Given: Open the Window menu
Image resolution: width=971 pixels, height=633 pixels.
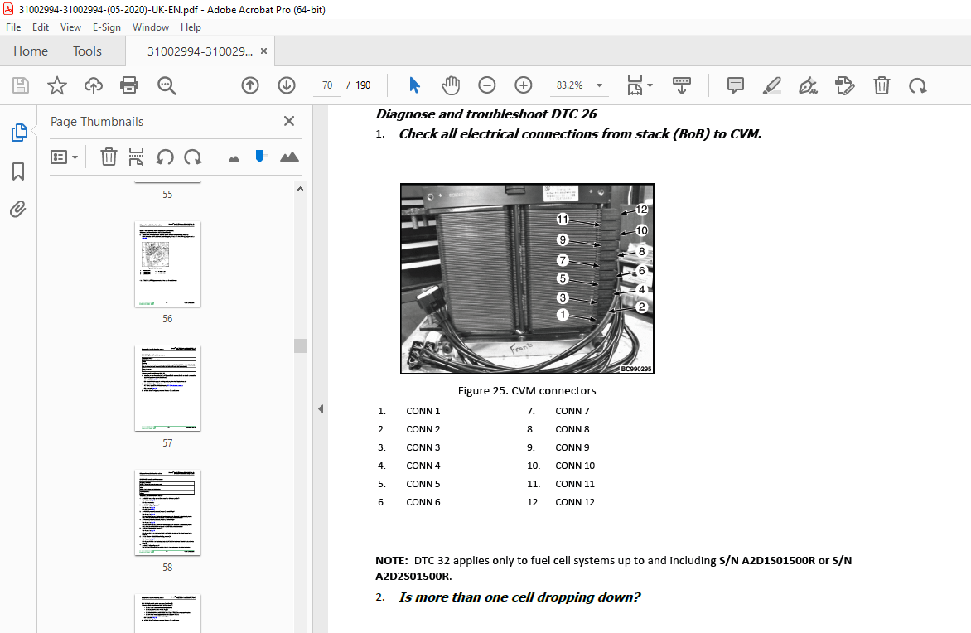Looking at the screenshot, I should pos(151,27).
